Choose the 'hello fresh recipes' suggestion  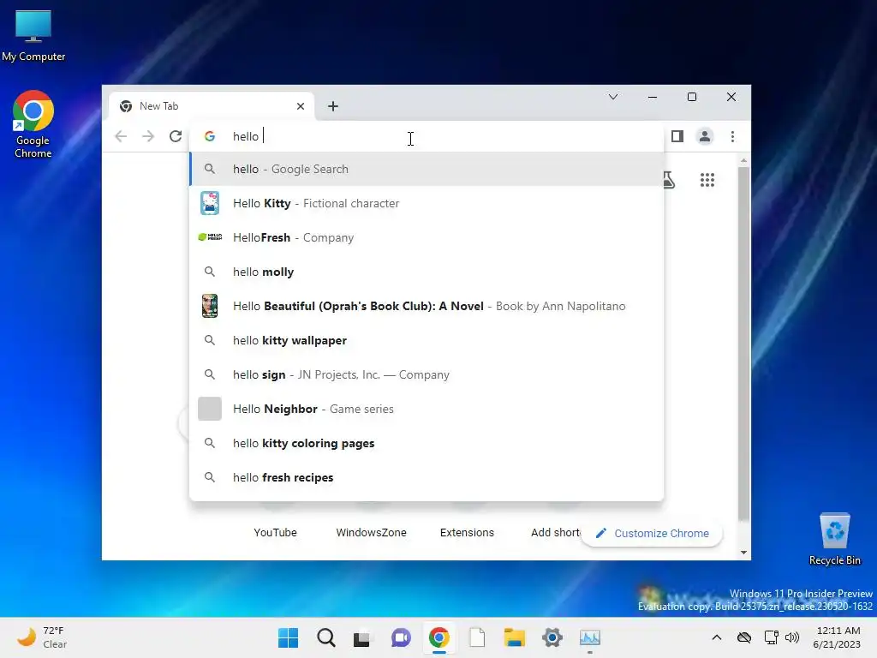pos(427,477)
